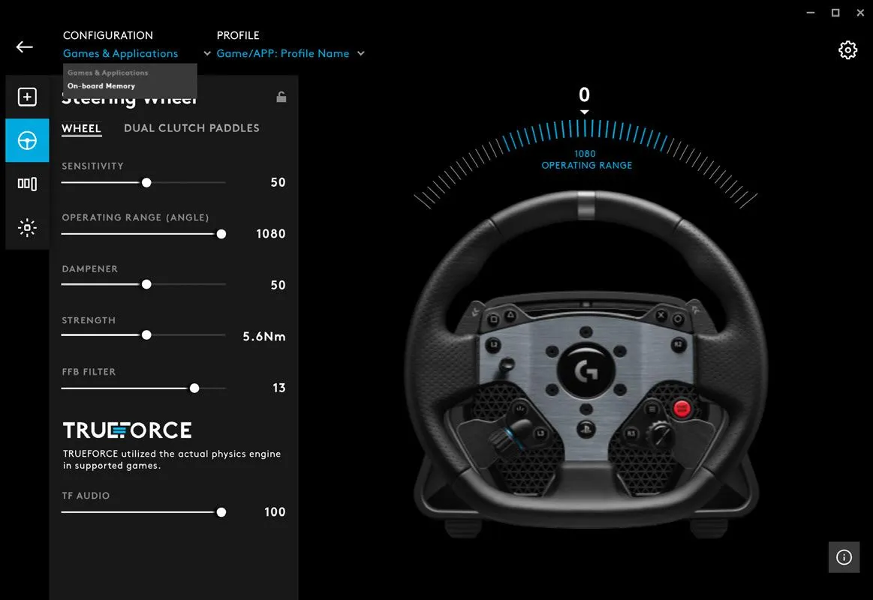
Task: Click the chevron next to Profile Name
Action: [x=361, y=53]
